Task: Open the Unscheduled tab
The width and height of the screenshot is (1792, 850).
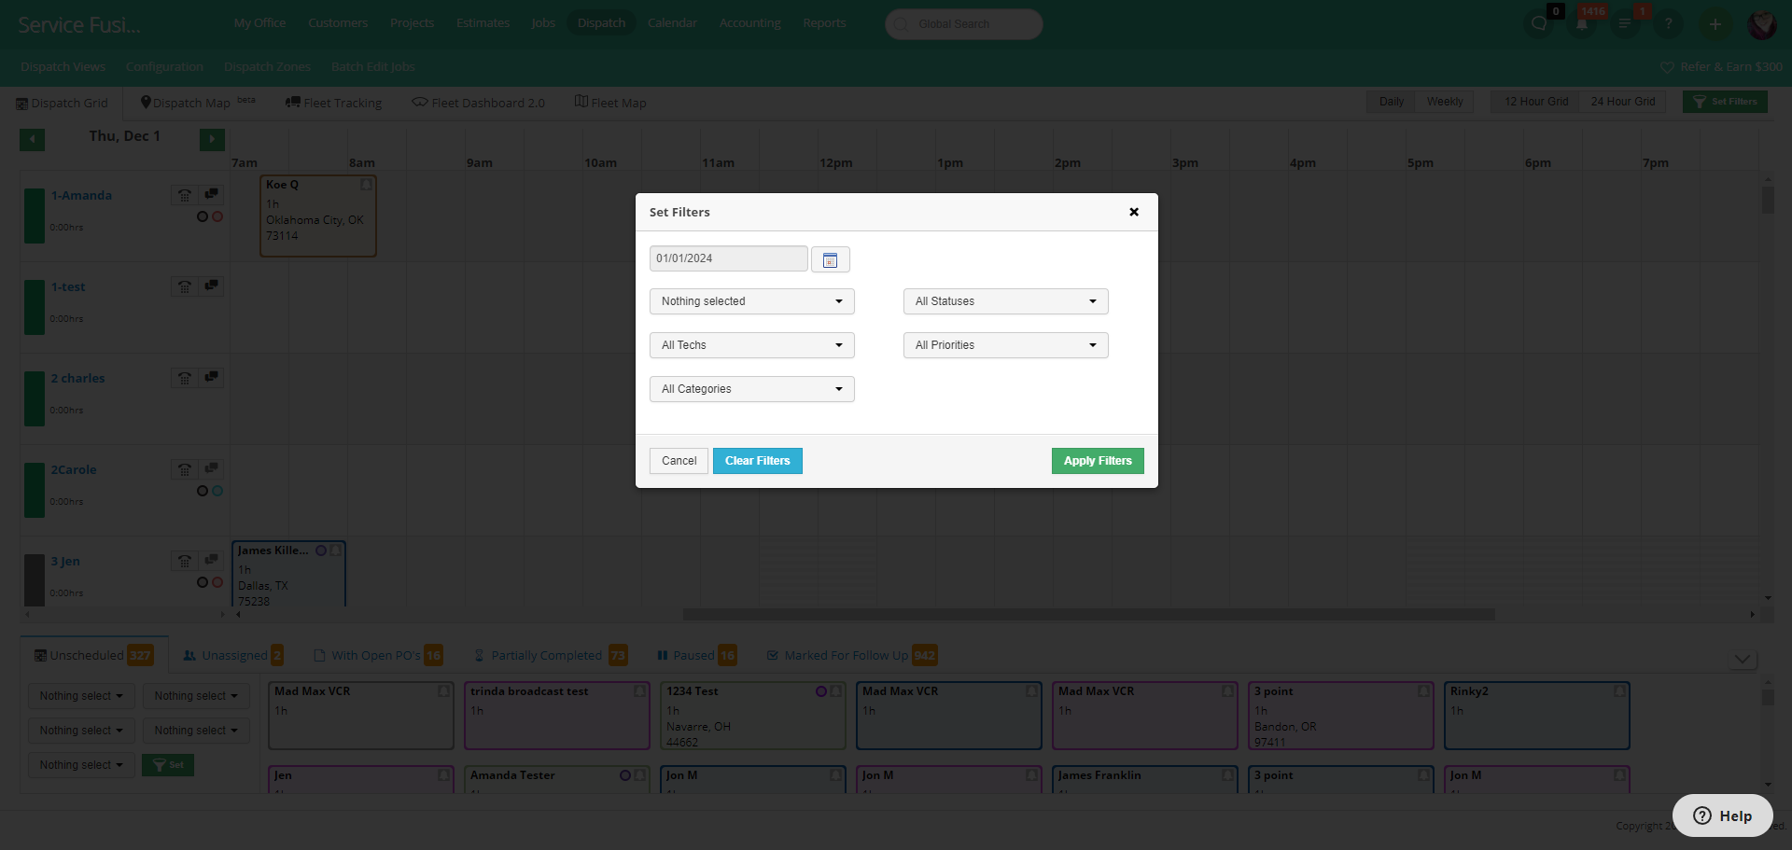Action: 93,655
